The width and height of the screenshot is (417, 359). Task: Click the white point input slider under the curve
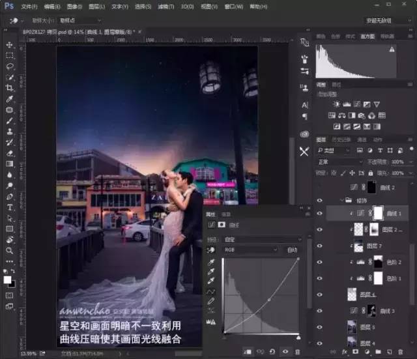[x=298, y=337]
